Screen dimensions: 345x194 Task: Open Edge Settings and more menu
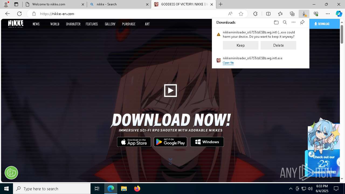click(x=328, y=14)
